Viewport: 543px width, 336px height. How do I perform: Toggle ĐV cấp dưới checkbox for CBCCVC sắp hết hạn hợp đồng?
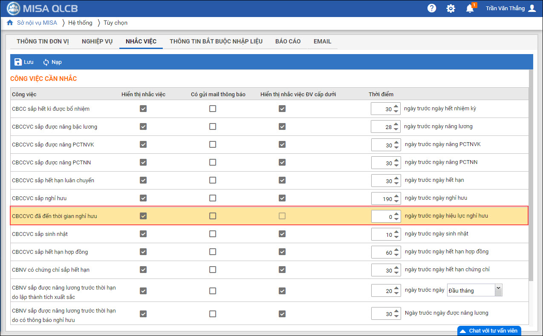click(282, 252)
